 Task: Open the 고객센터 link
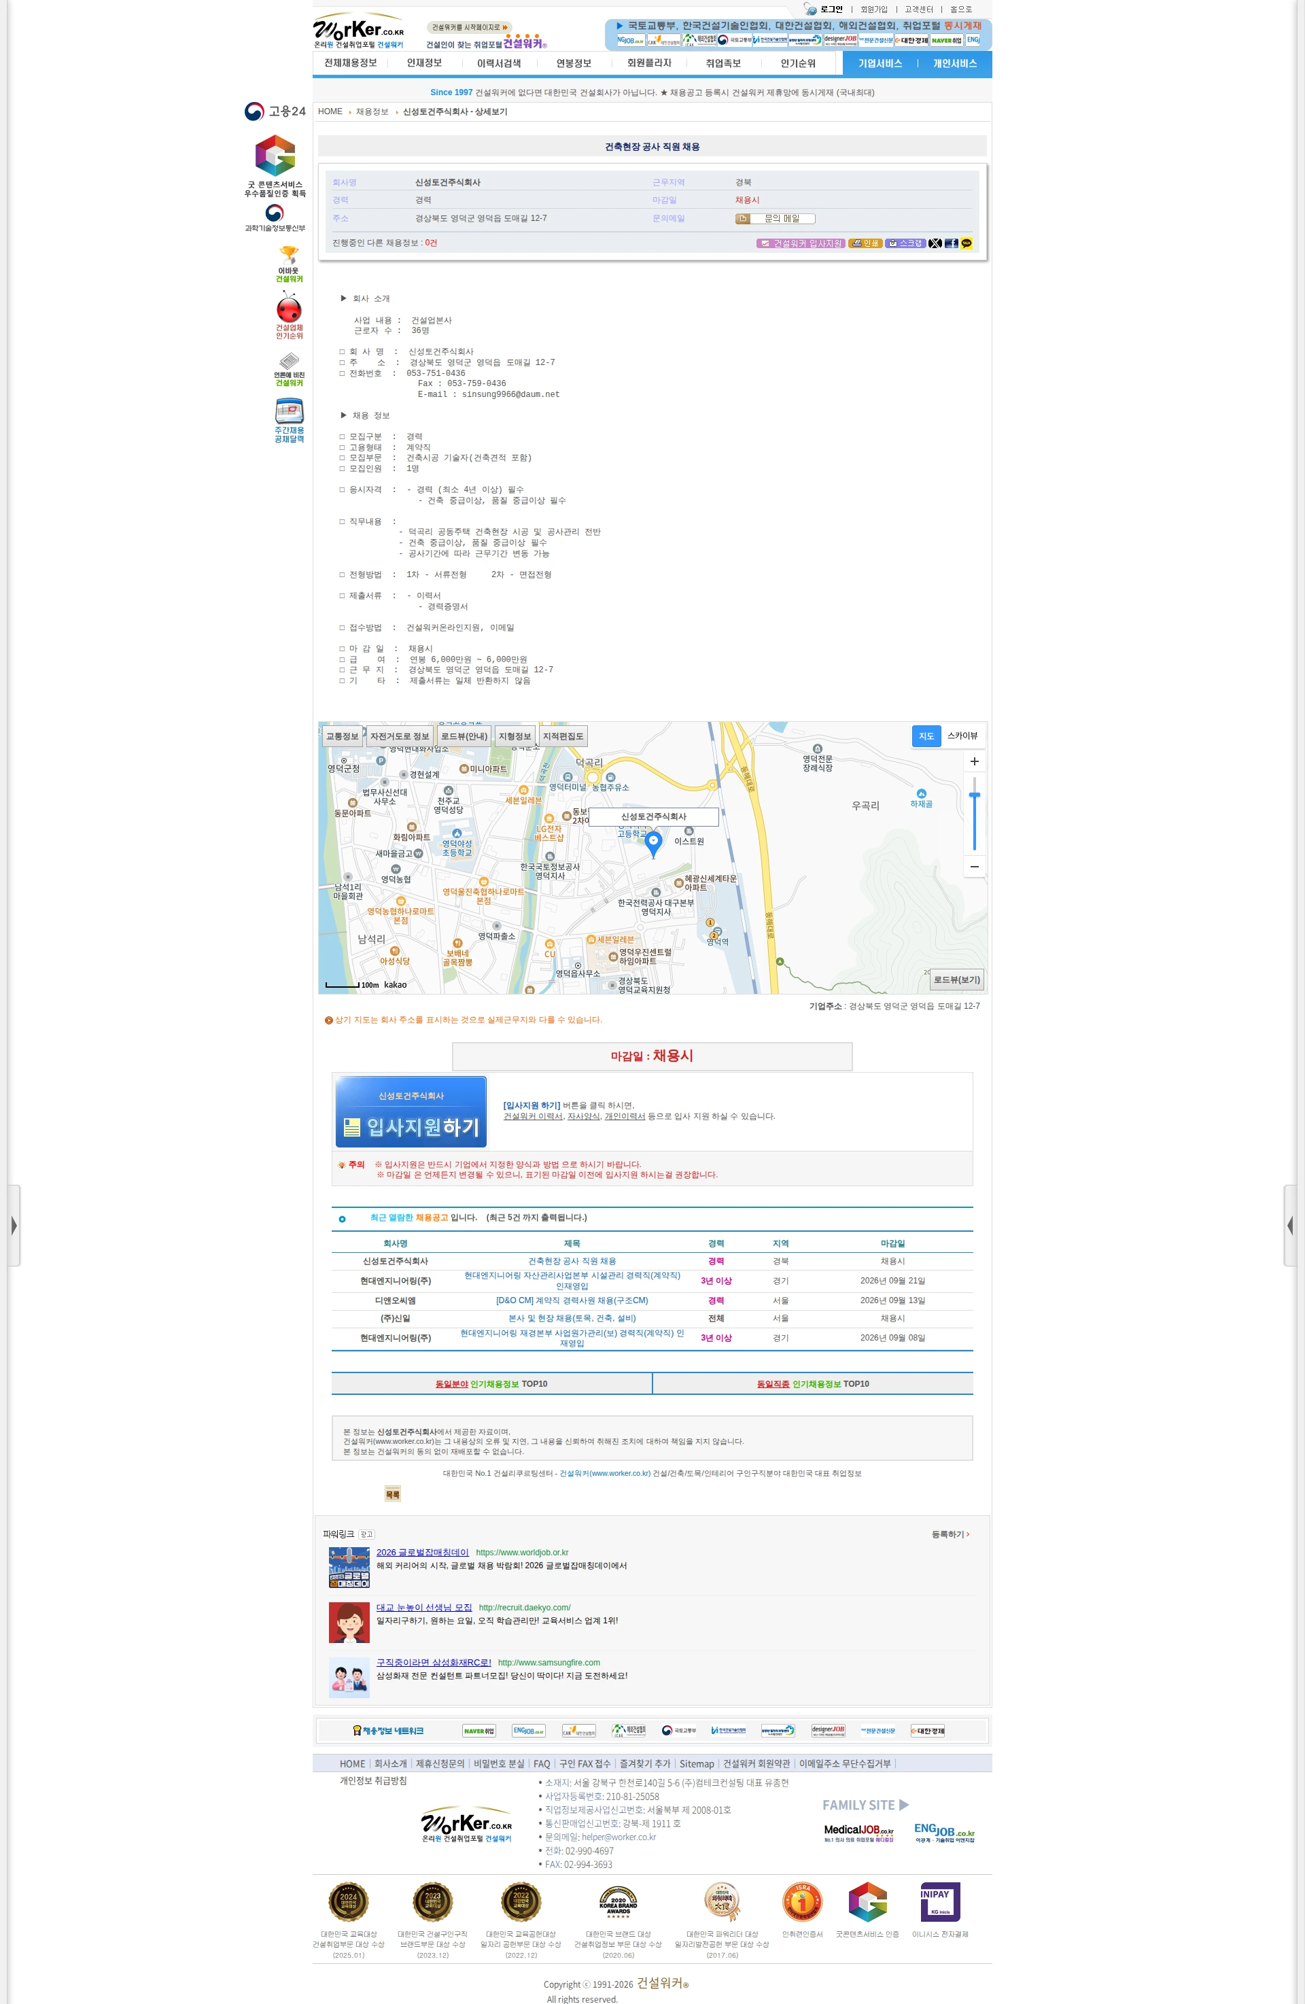tap(918, 10)
